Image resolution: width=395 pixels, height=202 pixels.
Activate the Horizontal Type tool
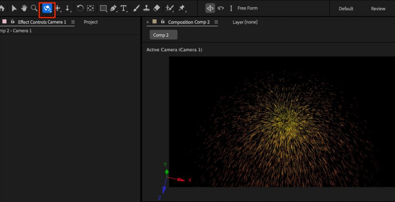(123, 8)
